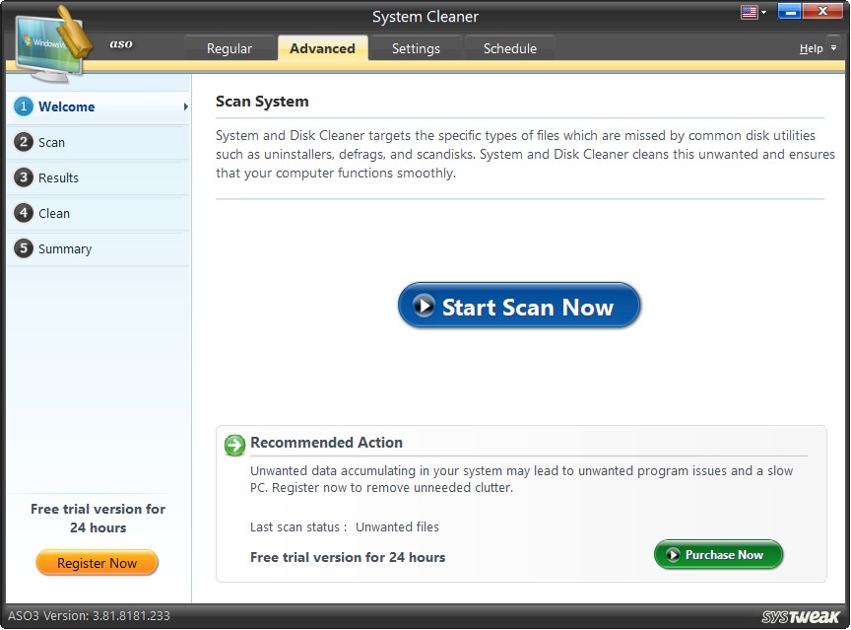Image resolution: width=851 pixels, height=630 pixels.
Task: Click the Results step icon
Action: 24,177
